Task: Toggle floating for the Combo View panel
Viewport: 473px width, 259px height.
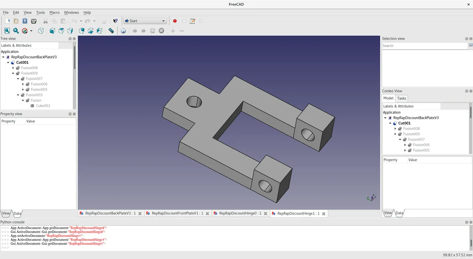Action: click(466, 91)
